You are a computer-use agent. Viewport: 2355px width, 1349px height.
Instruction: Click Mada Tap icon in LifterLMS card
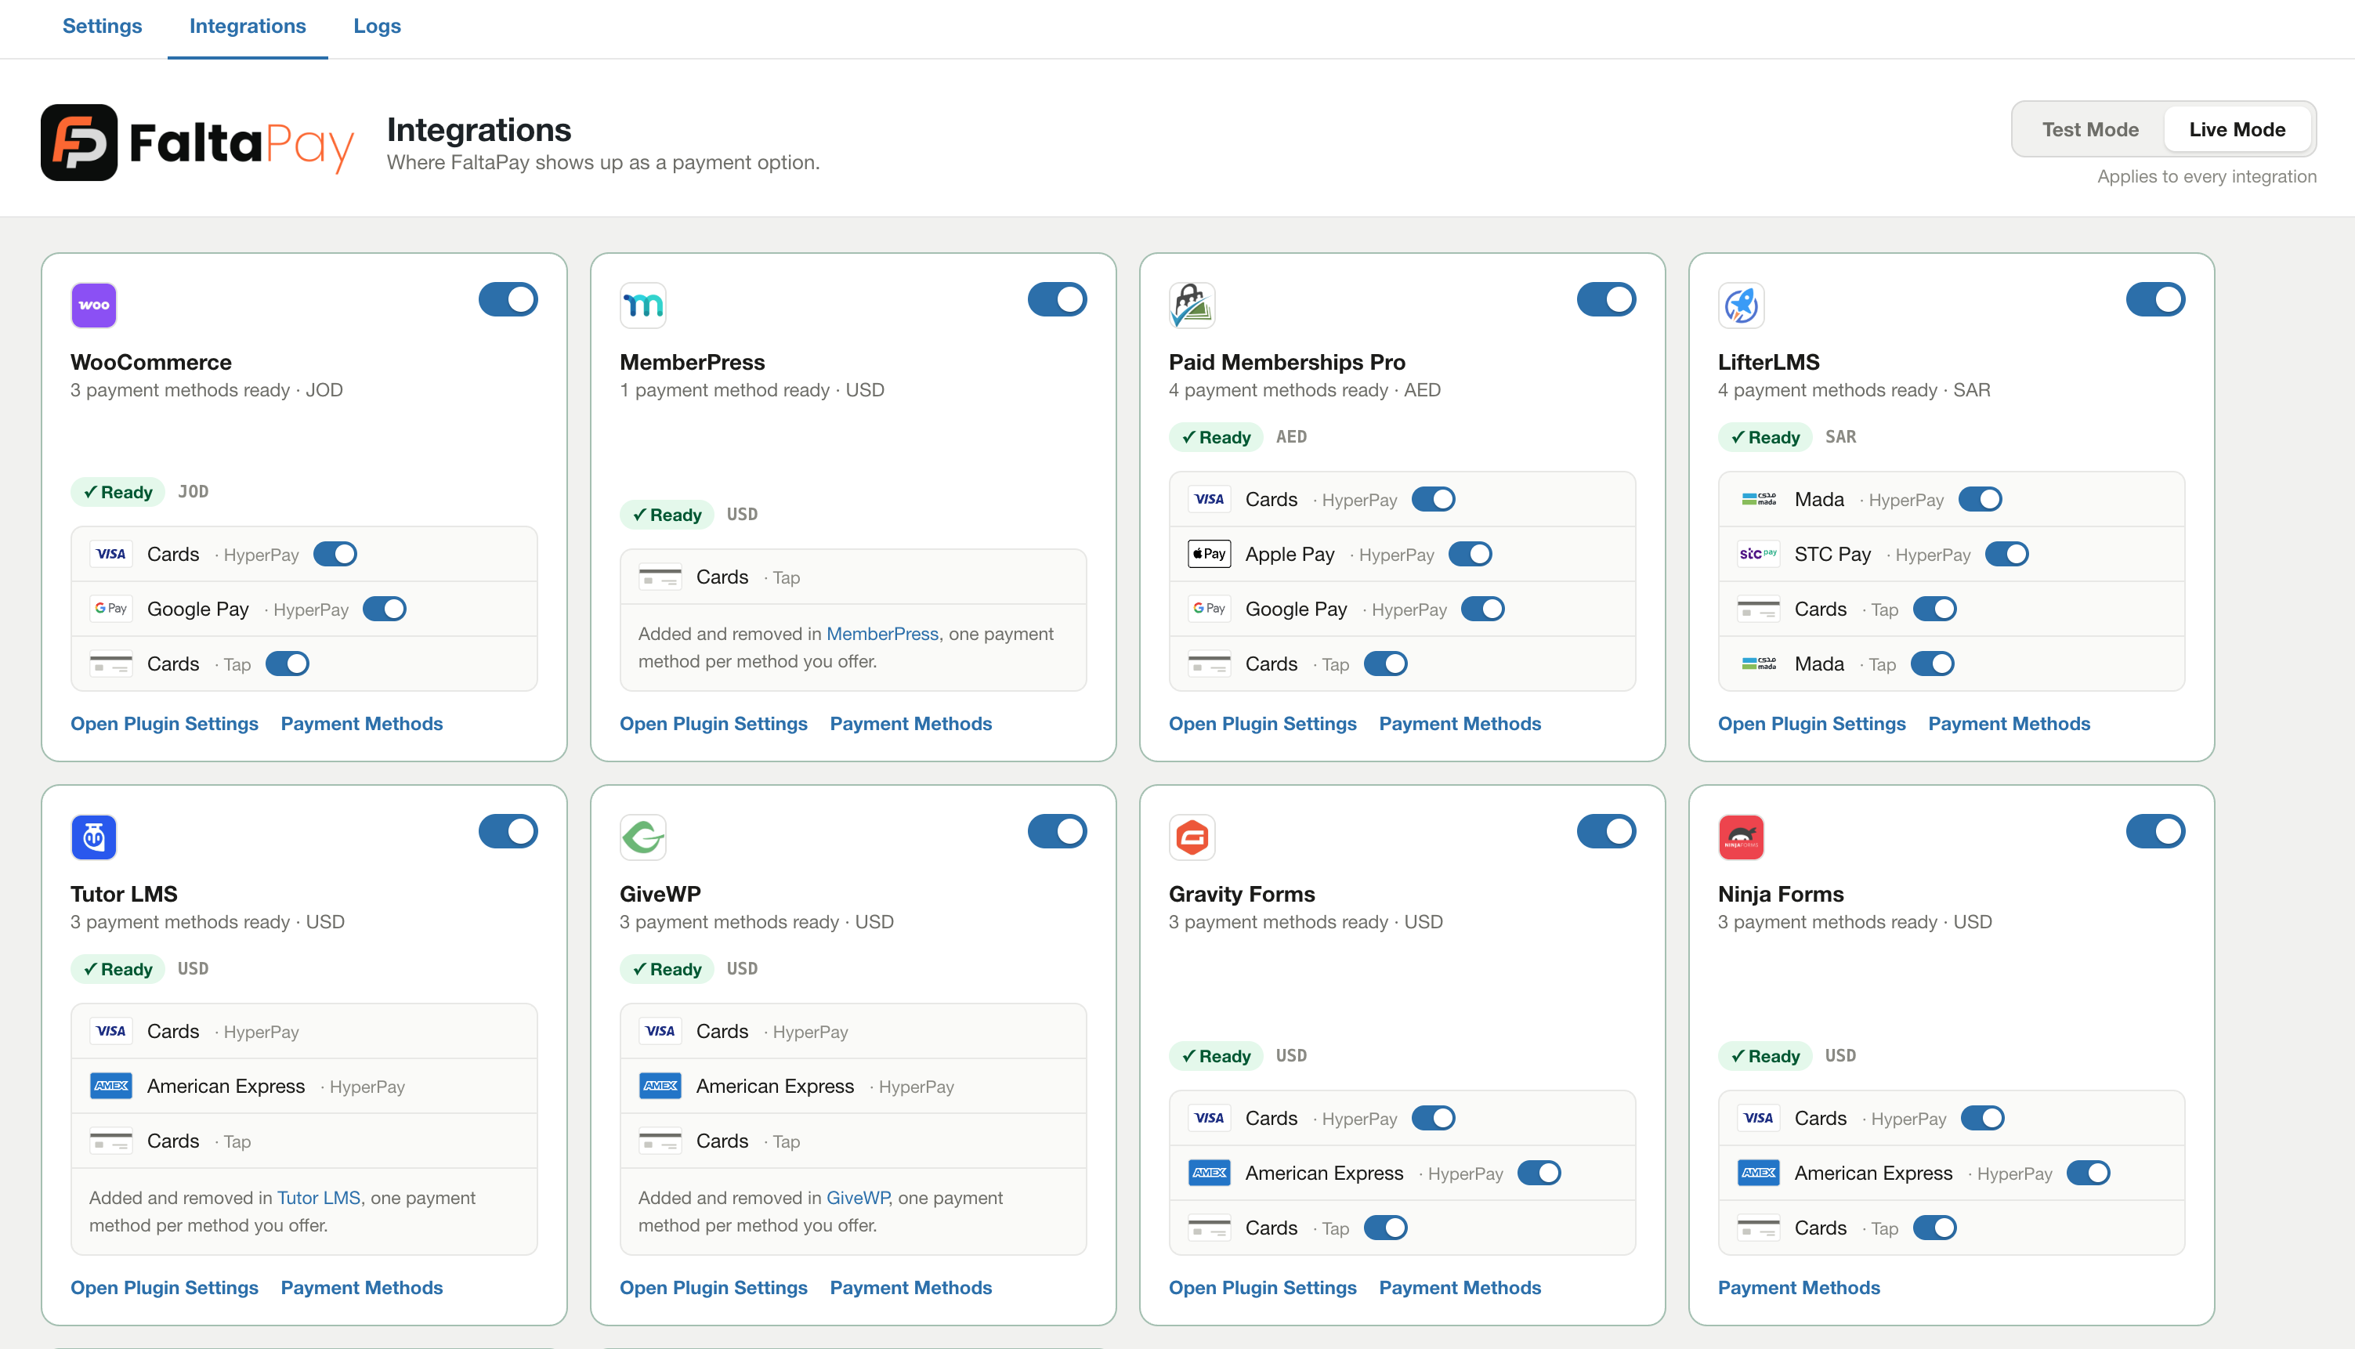click(x=1758, y=664)
